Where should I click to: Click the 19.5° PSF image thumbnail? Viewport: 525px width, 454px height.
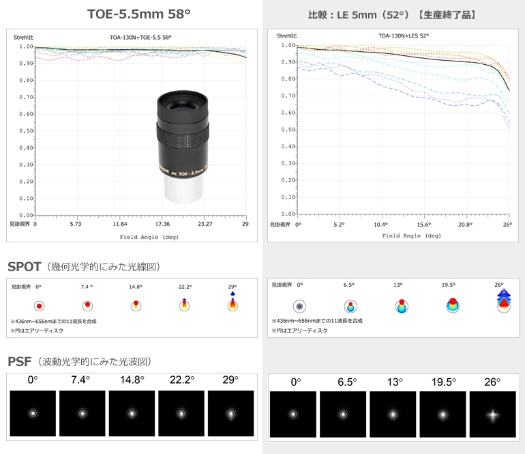[442, 414]
